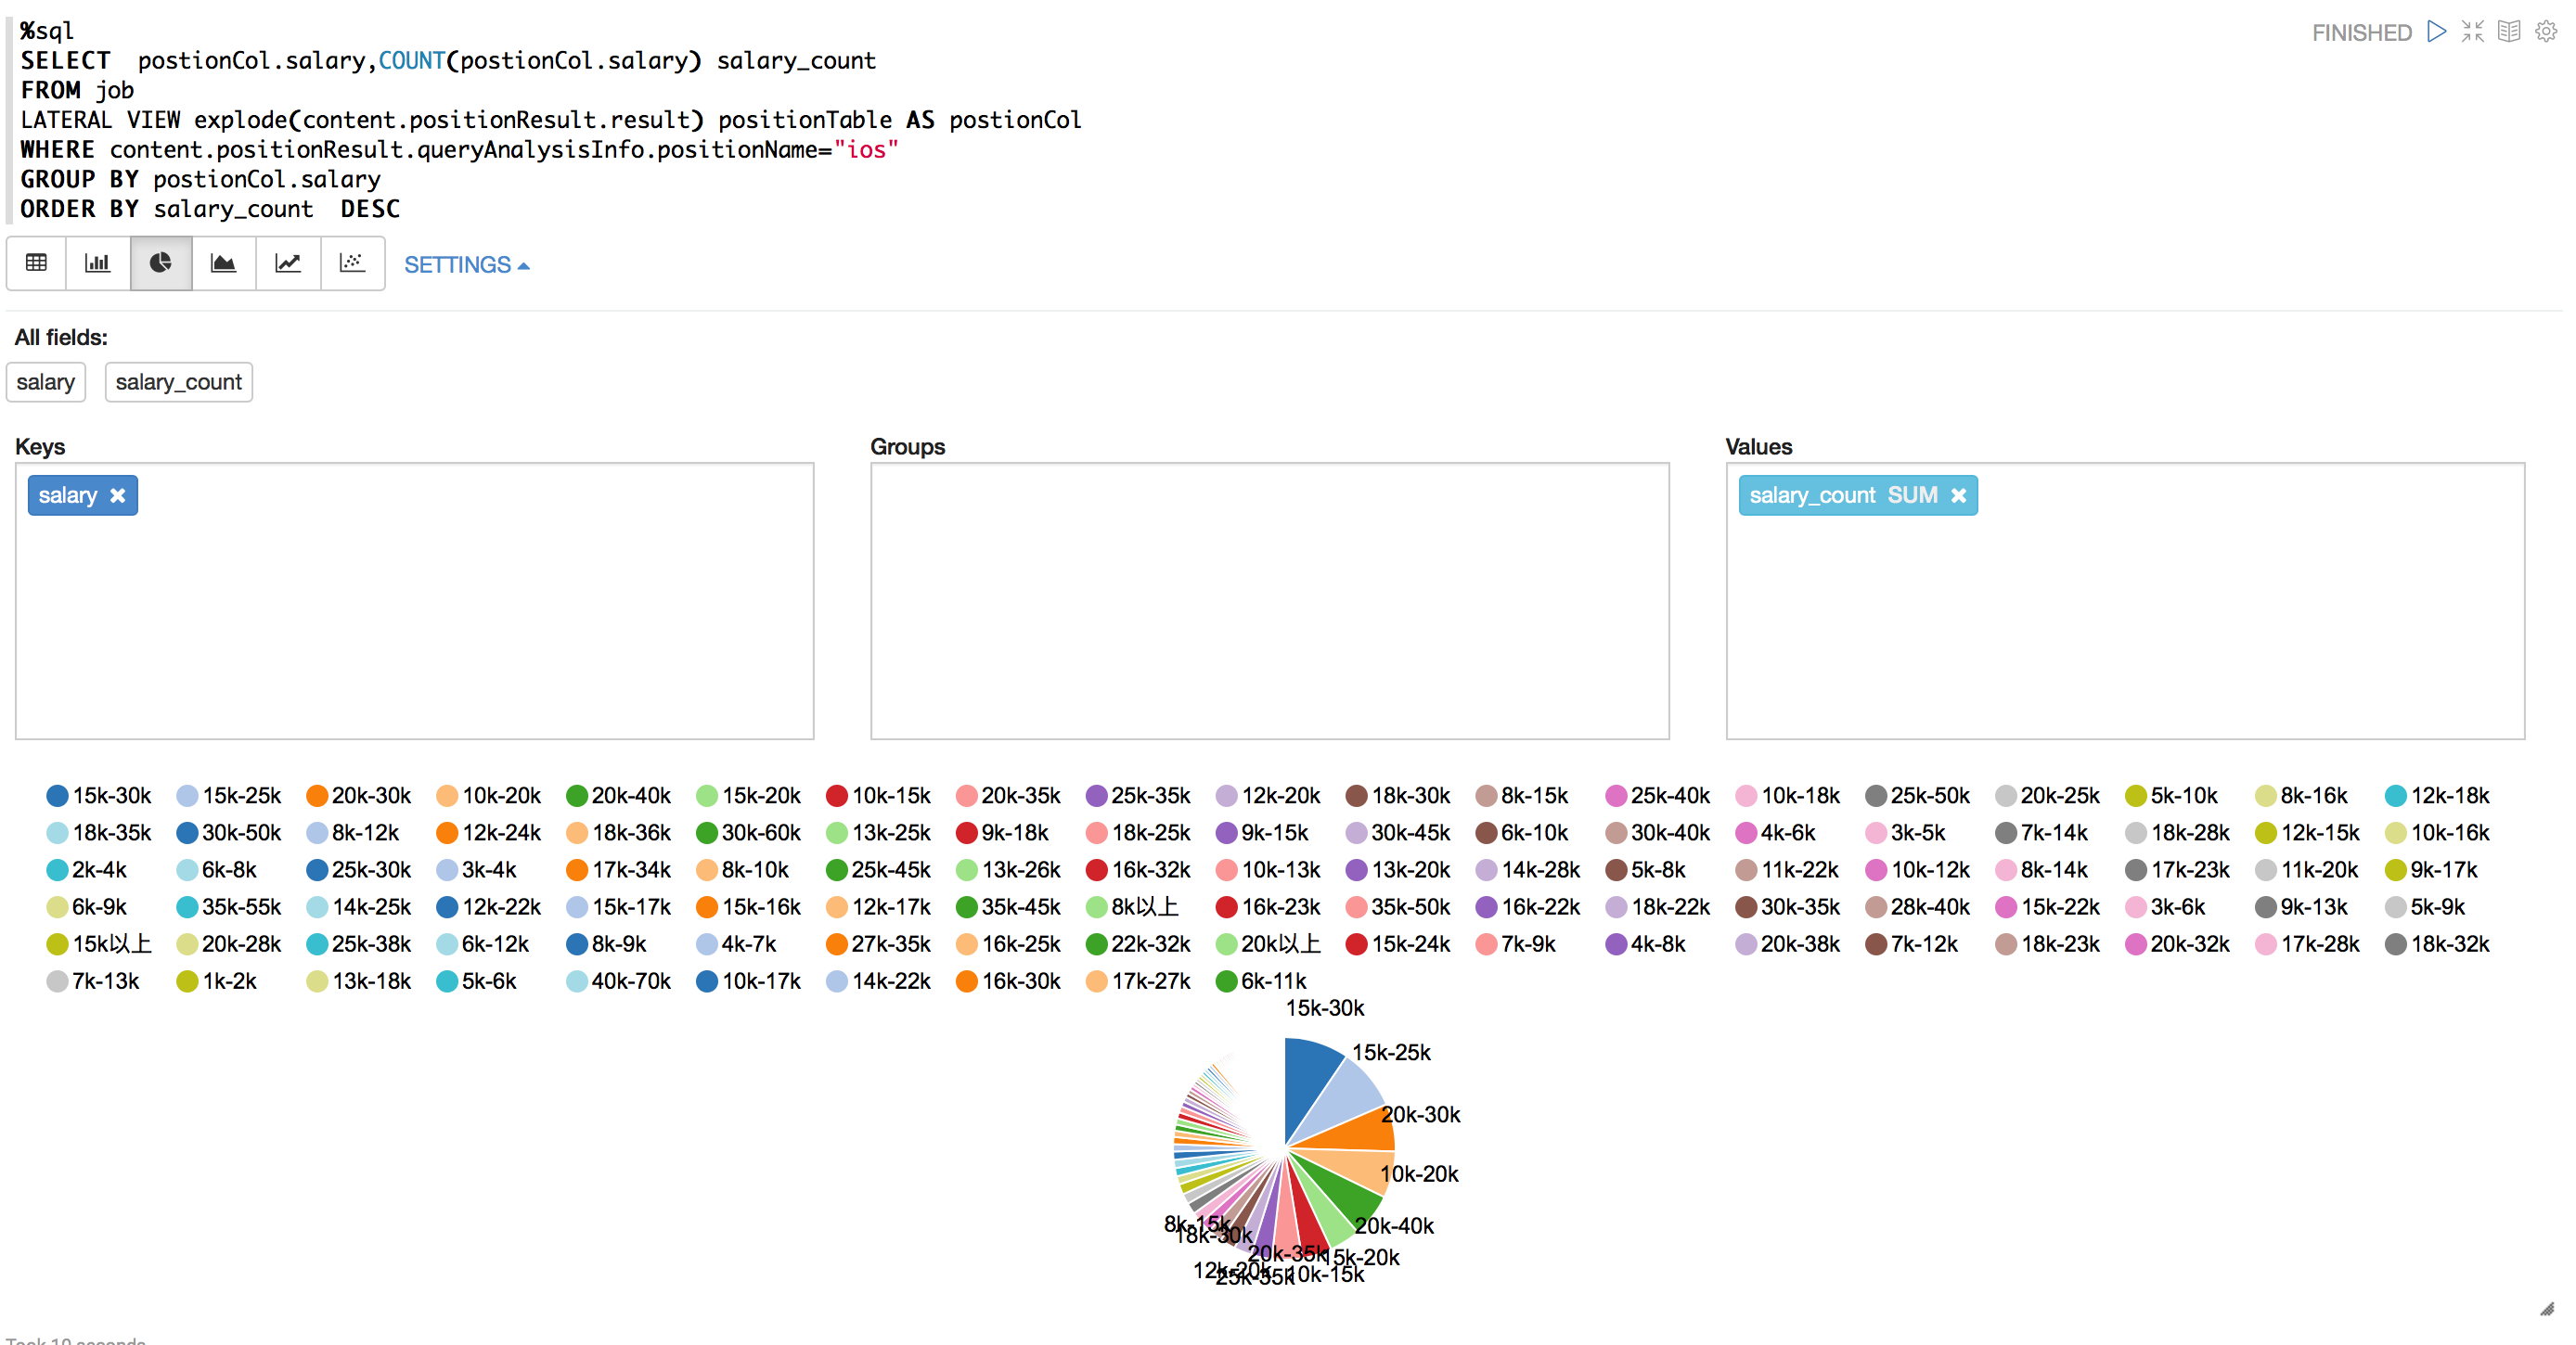Toggle the 8k以上 legend entry
2576x1345 pixels.
[x=1133, y=907]
